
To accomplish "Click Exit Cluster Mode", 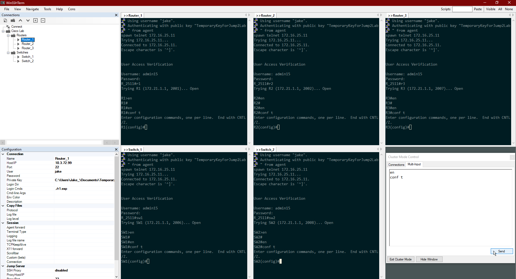I will (x=400, y=259).
